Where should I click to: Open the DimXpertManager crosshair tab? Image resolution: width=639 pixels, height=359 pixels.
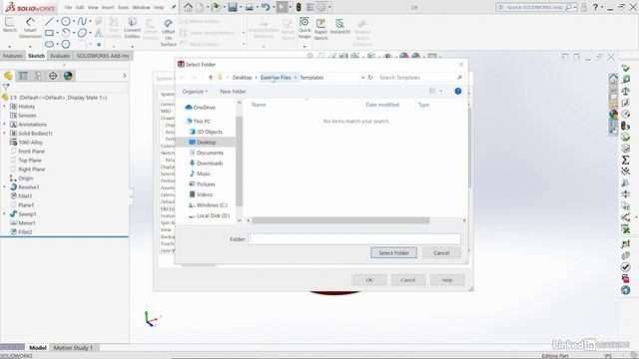53,76
